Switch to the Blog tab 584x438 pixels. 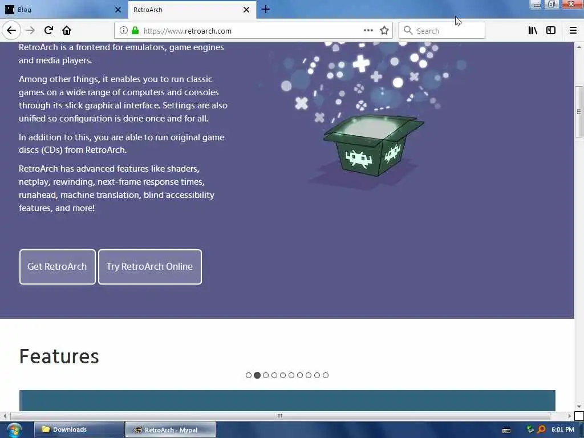click(63, 10)
